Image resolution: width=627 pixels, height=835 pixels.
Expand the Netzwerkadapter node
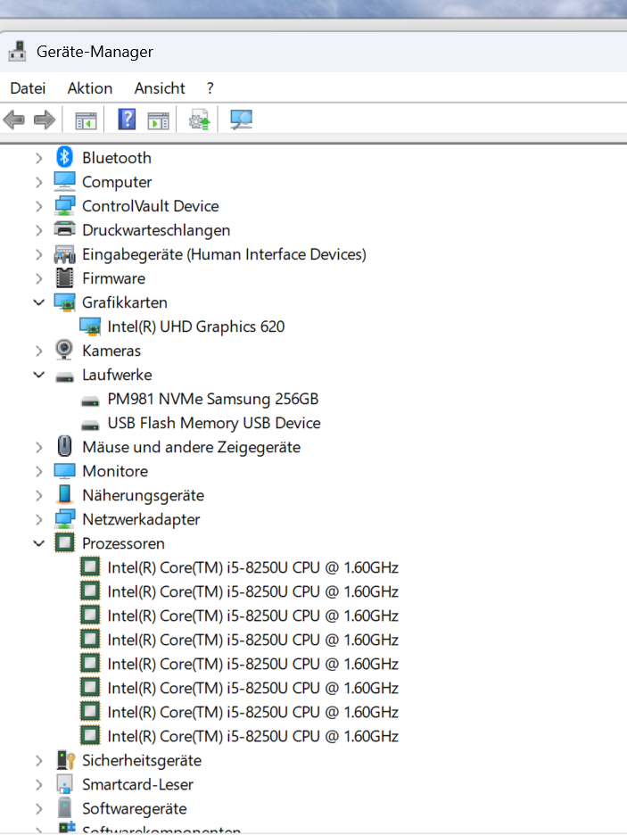pyautogui.click(x=39, y=519)
